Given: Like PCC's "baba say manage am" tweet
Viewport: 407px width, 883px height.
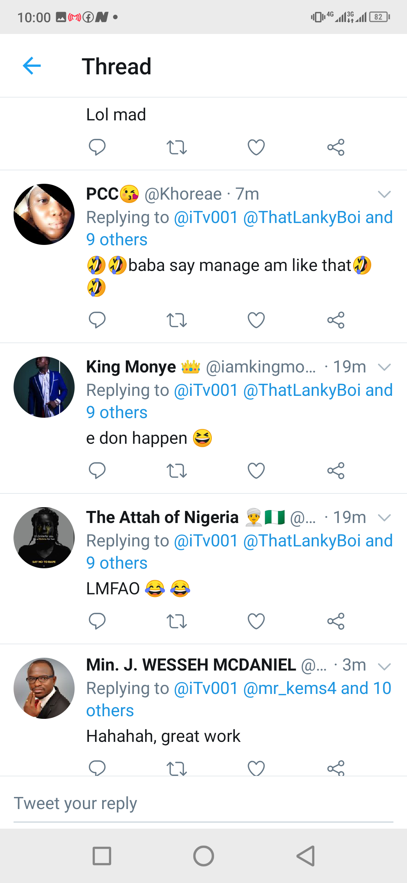Looking at the screenshot, I should pyautogui.click(x=256, y=320).
